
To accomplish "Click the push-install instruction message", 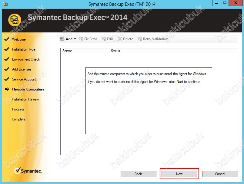I will tap(147, 74).
